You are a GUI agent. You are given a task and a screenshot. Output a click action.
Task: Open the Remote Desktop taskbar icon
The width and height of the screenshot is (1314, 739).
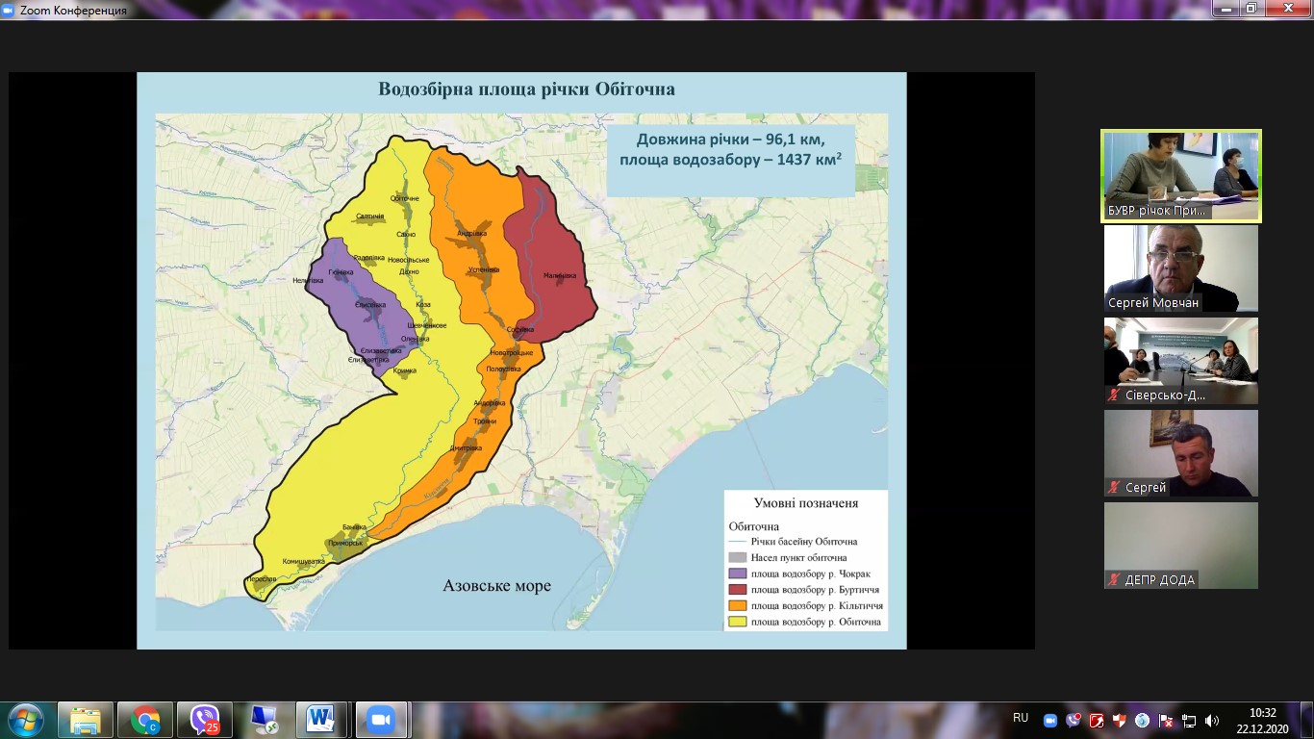(264, 720)
